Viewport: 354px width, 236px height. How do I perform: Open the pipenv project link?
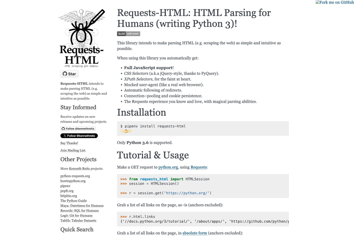pos(65,186)
